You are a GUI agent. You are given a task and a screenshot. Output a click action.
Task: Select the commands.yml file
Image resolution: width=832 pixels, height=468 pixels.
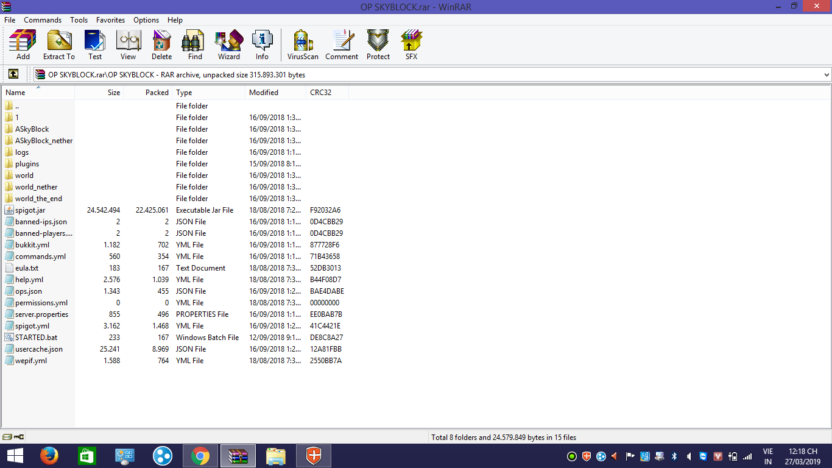coord(40,257)
